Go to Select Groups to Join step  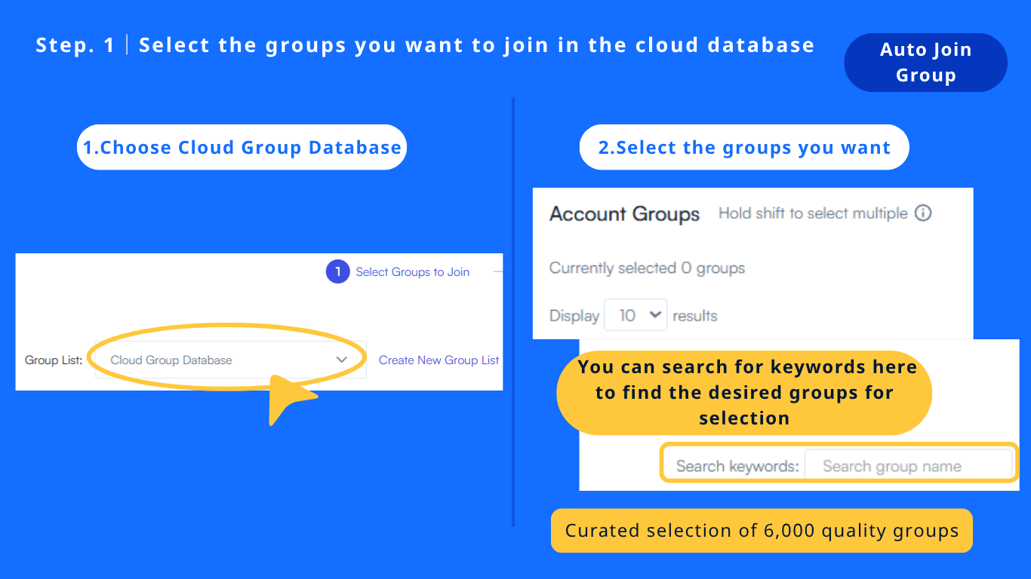412,272
